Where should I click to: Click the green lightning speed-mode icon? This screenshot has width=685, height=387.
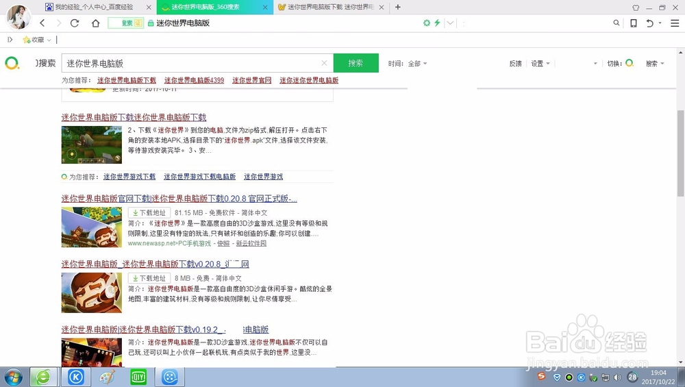click(x=437, y=23)
